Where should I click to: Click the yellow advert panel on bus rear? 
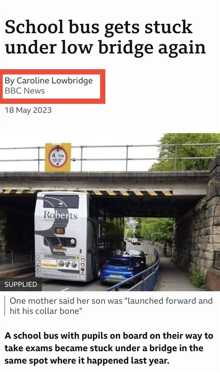(x=59, y=264)
